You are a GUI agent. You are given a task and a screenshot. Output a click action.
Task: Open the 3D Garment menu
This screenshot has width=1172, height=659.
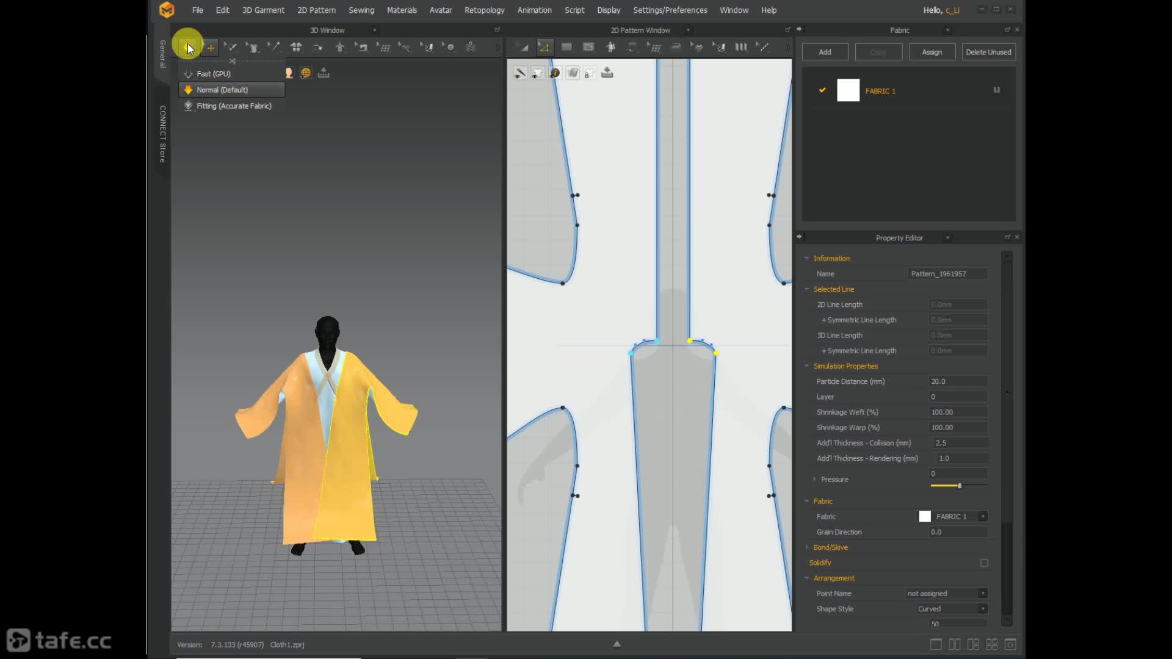coord(263,10)
